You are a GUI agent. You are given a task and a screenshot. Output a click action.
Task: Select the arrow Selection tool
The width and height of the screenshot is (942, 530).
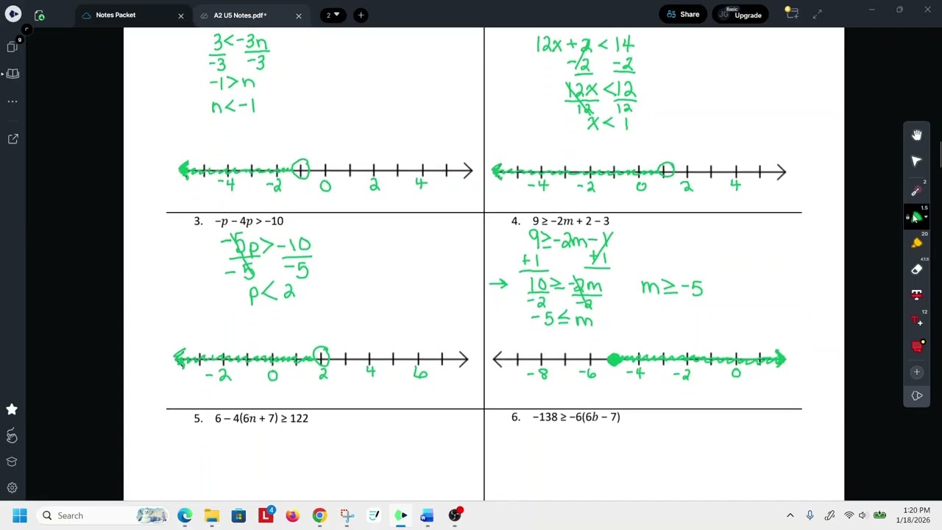(917, 161)
